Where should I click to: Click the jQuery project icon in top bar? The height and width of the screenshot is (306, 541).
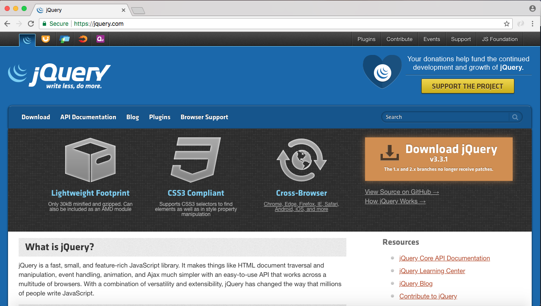[27, 40]
